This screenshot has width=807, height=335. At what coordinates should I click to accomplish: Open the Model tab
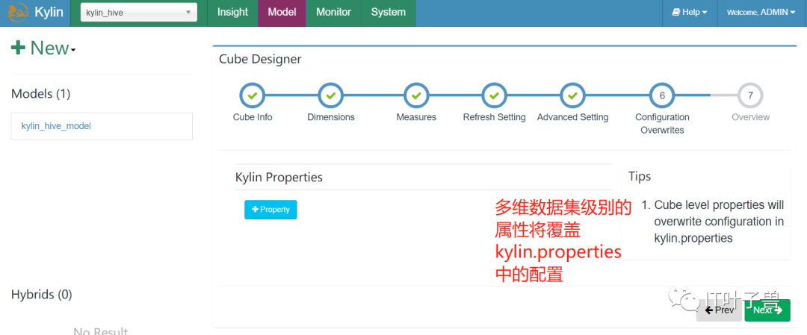tap(282, 13)
